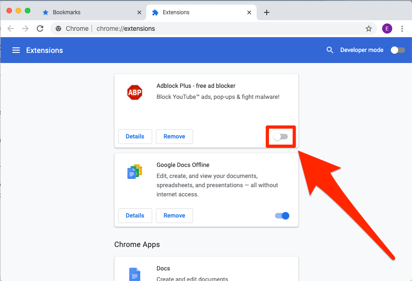Go back to previous page
412x281 pixels.
[11, 29]
